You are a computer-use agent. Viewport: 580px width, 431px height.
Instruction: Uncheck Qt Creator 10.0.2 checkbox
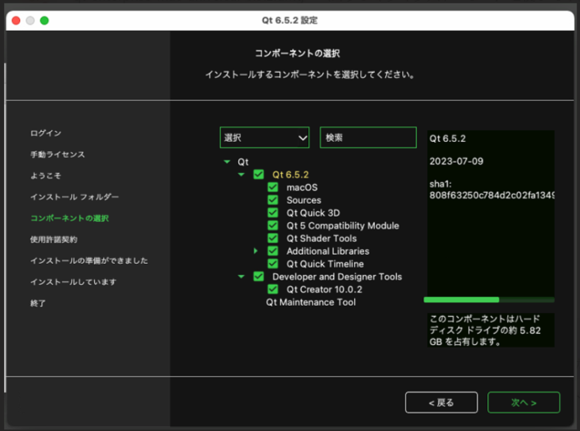coord(273,289)
